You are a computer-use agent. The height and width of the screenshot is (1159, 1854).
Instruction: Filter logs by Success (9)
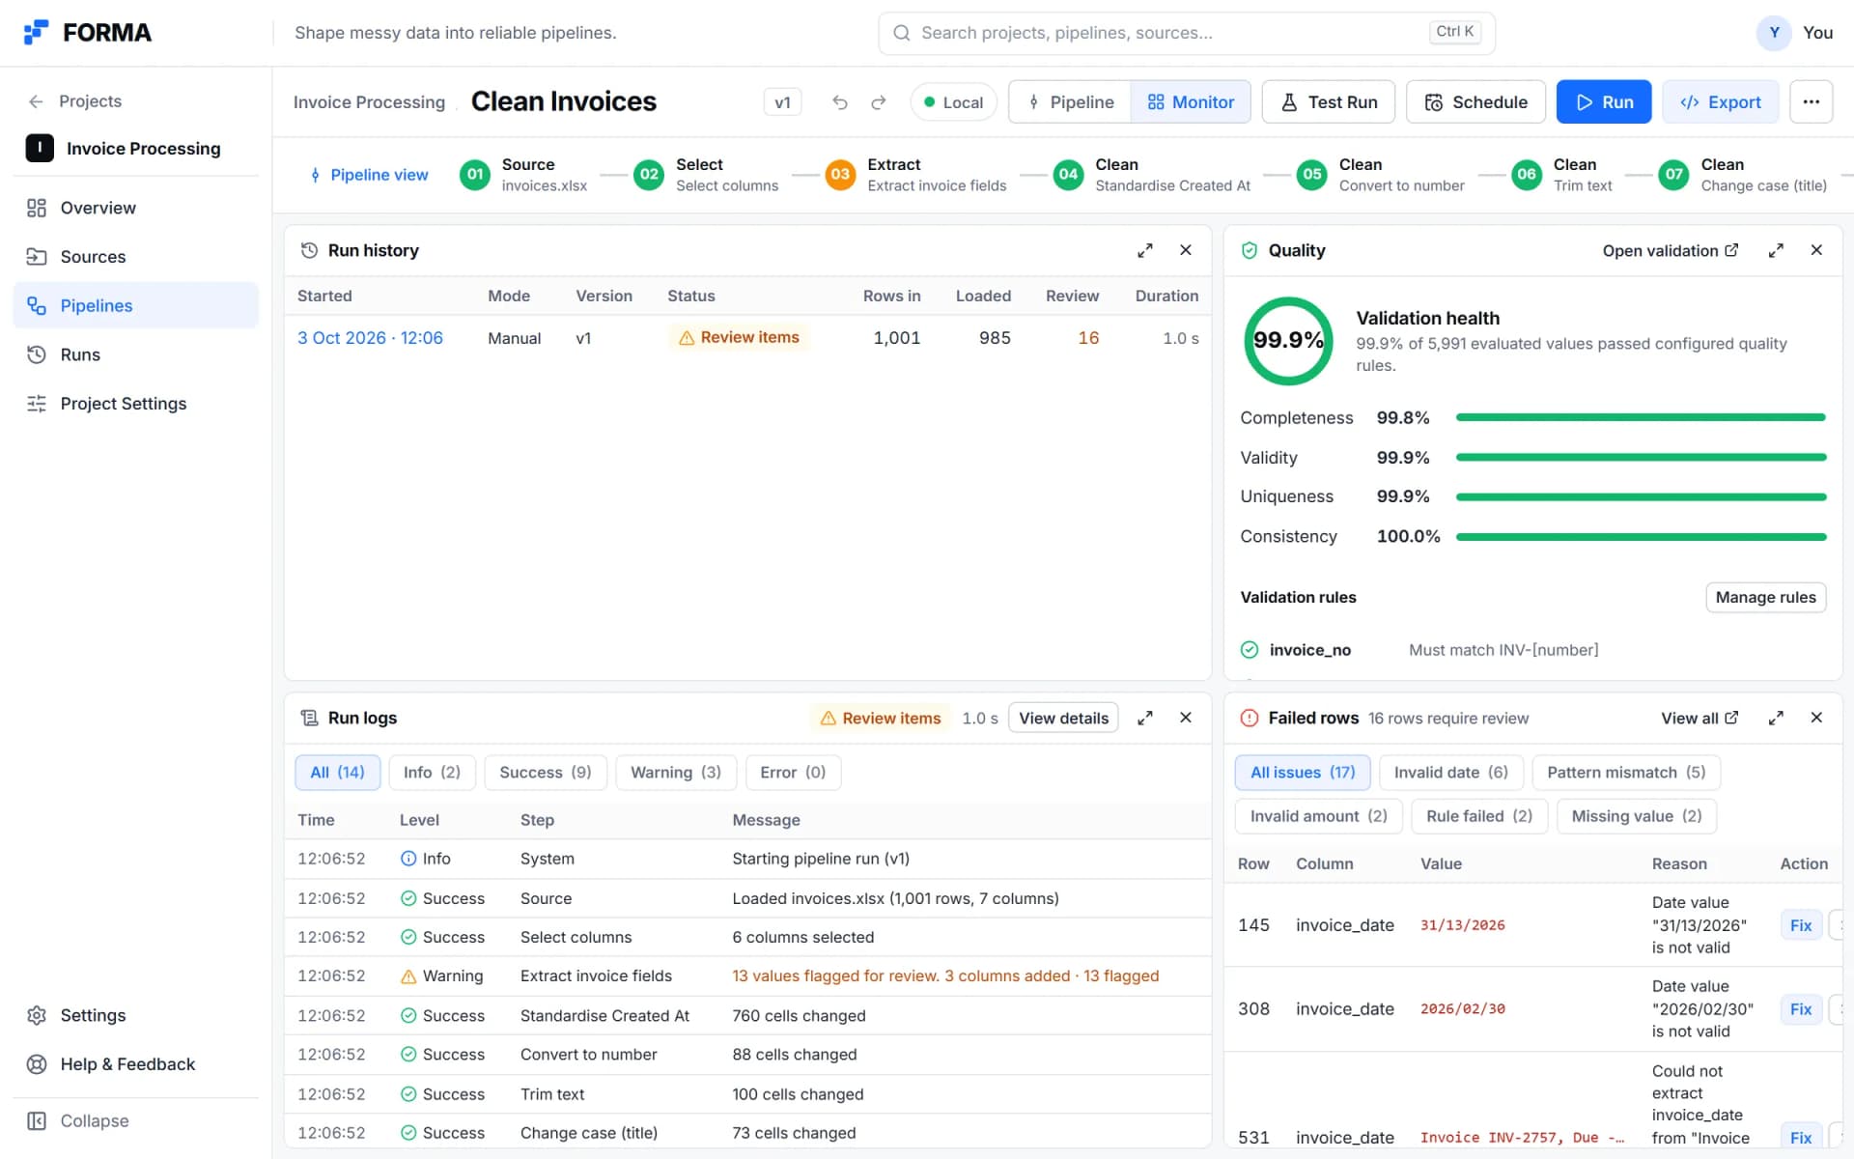(x=545, y=773)
